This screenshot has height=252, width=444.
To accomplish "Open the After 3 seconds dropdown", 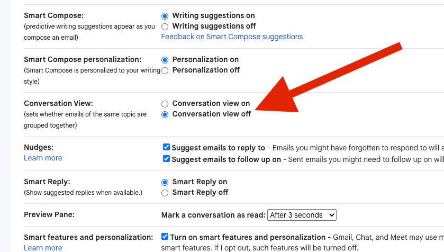I will 302,215.
